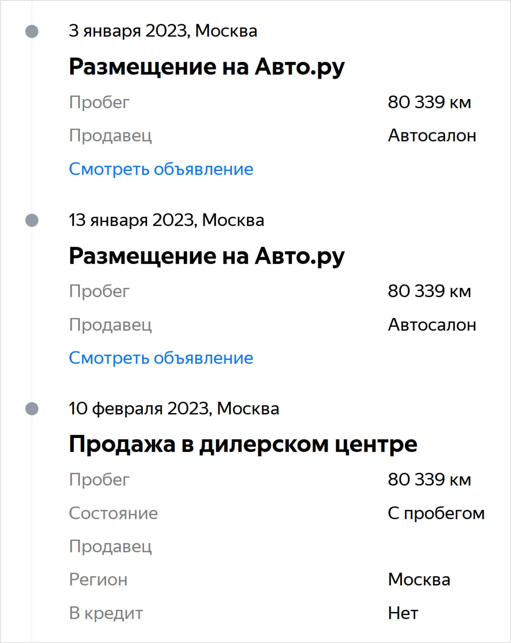Click the Состояние label in dealer sale entry
The image size is (511, 643).
(x=113, y=513)
